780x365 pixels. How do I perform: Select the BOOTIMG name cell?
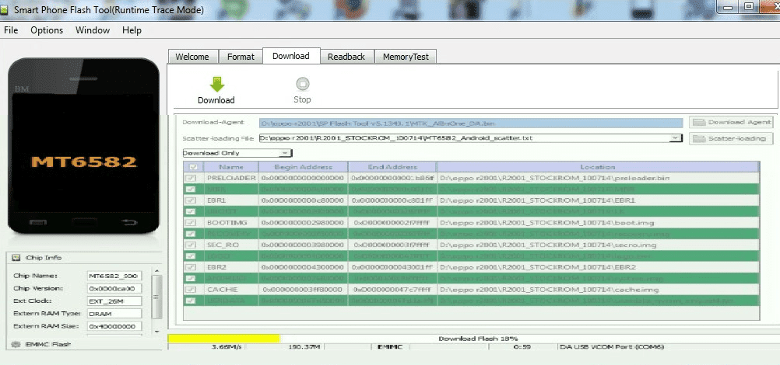[231, 223]
